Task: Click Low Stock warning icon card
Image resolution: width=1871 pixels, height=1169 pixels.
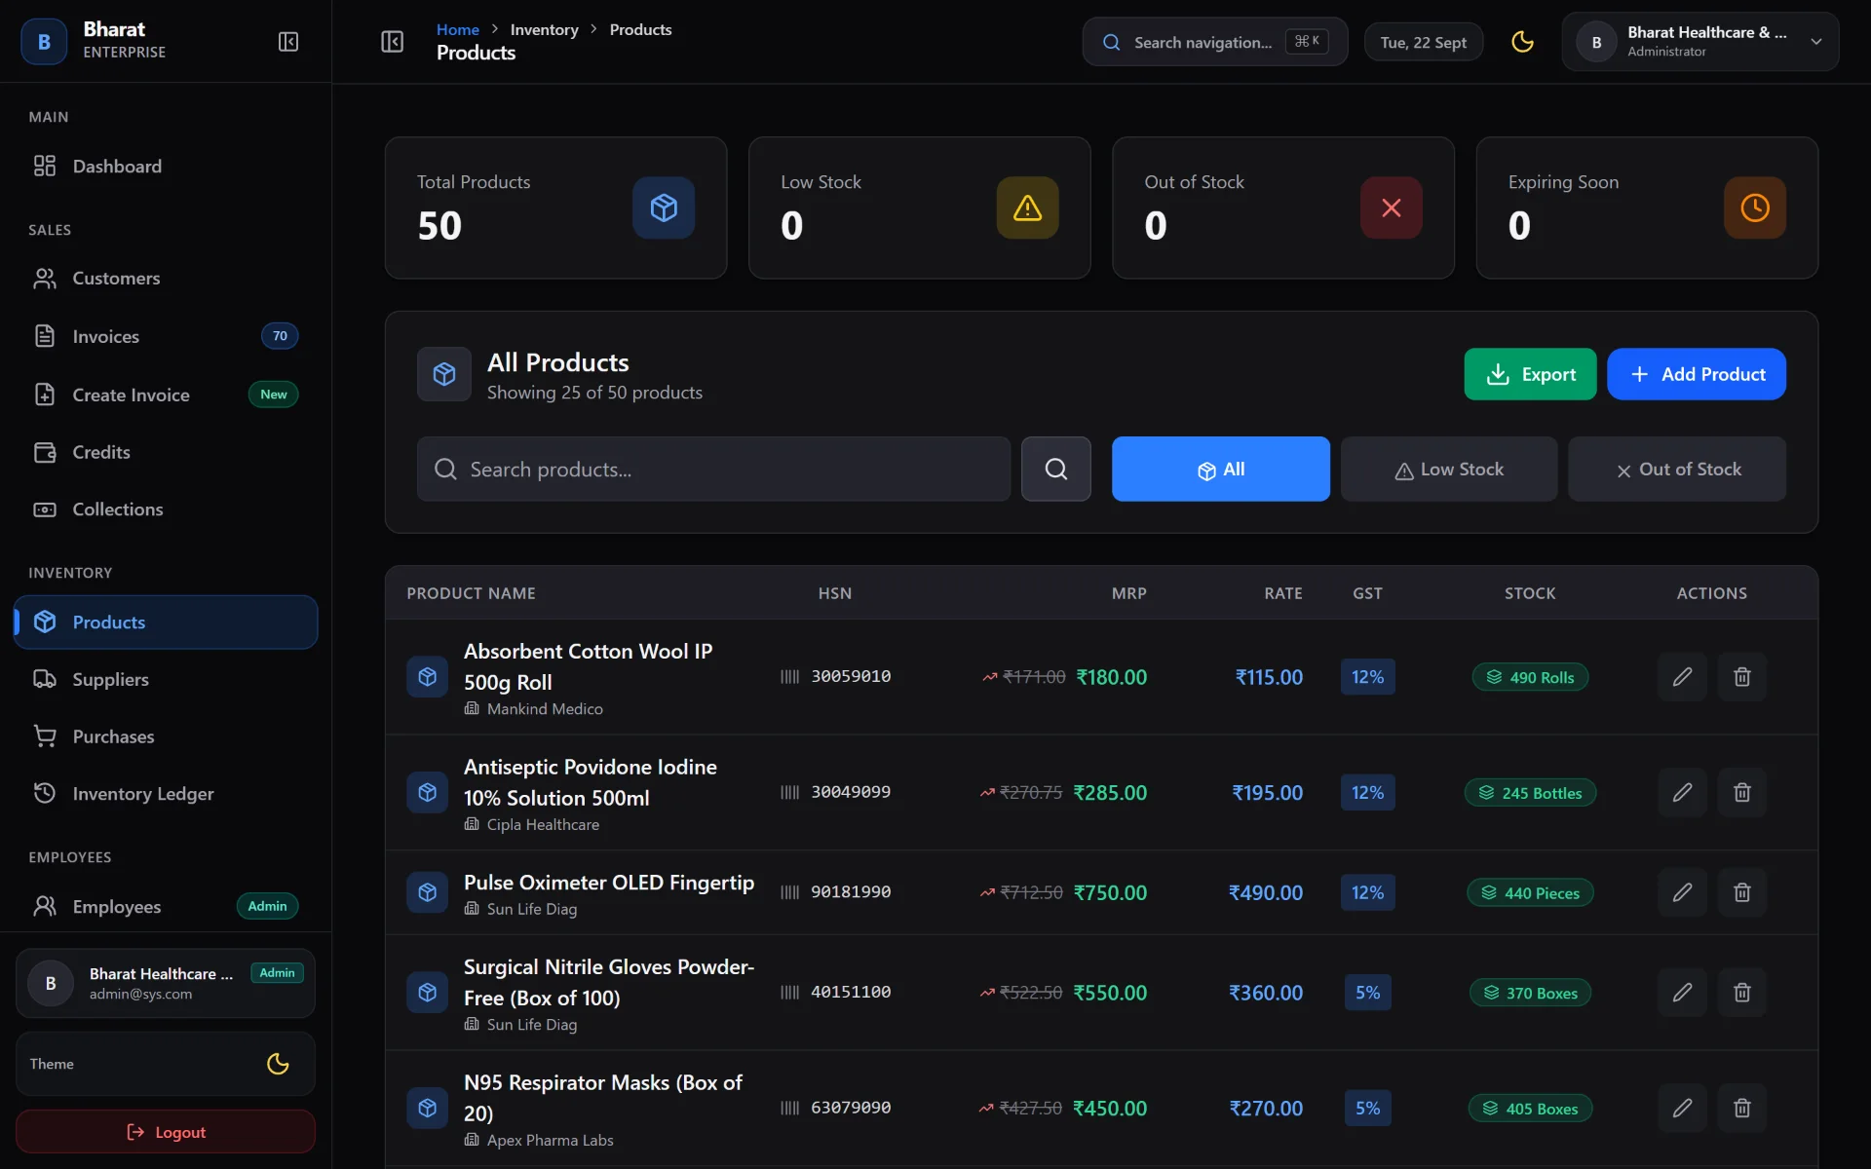Action: pyautogui.click(x=1028, y=207)
